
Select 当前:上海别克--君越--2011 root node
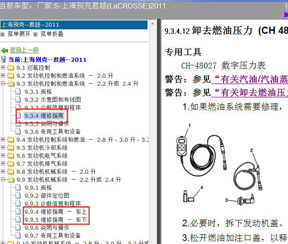(x=48, y=60)
